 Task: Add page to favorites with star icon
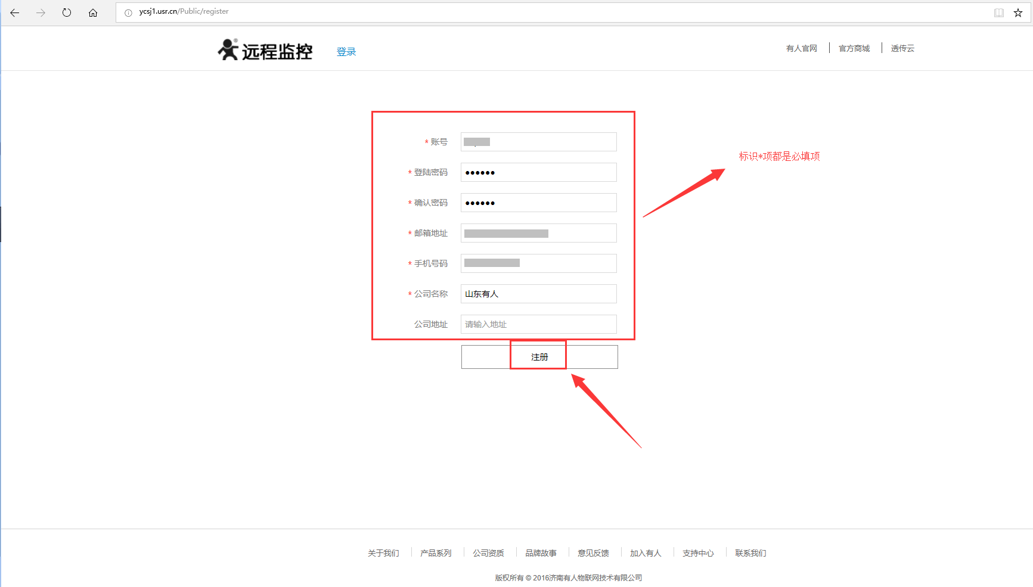pos(1018,13)
